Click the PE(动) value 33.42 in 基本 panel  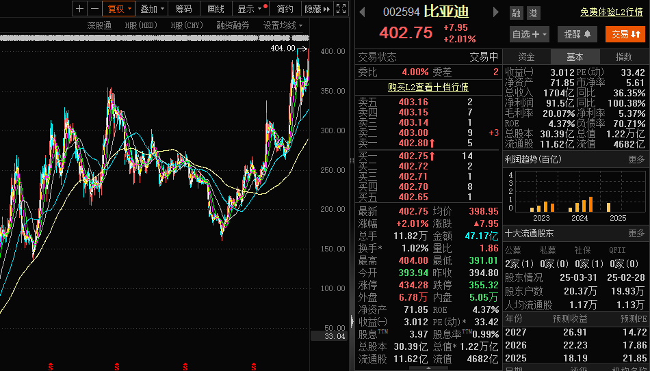tap(633, 72)
